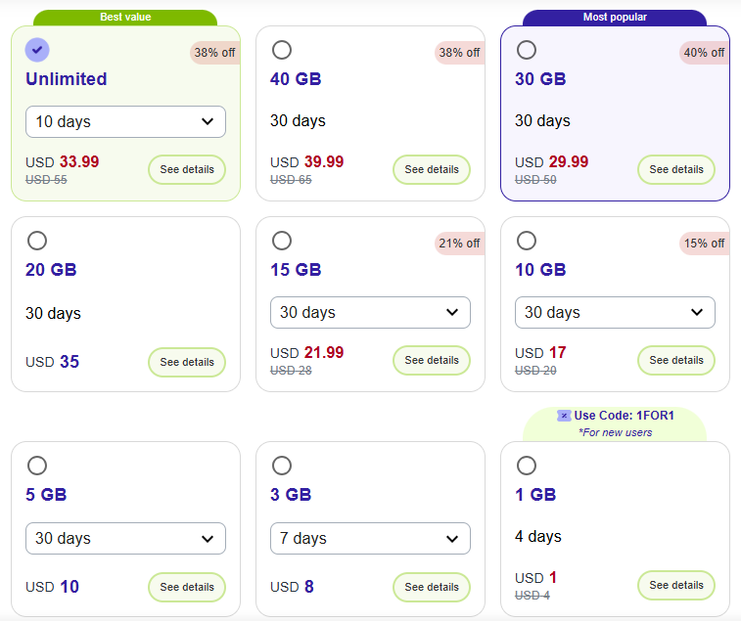This screenshot has height=623, width=741.
Task: View details of the 20 GB plan
Action: click(187, 362)
